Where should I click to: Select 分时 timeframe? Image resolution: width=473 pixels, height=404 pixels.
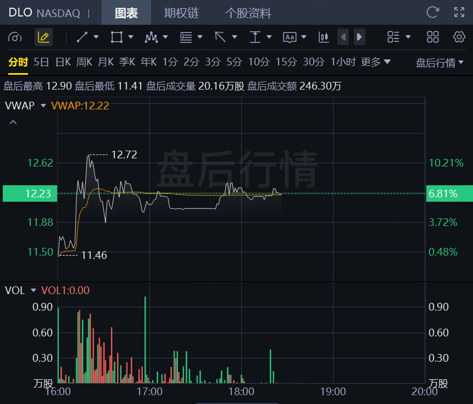(x=18, y=62)
